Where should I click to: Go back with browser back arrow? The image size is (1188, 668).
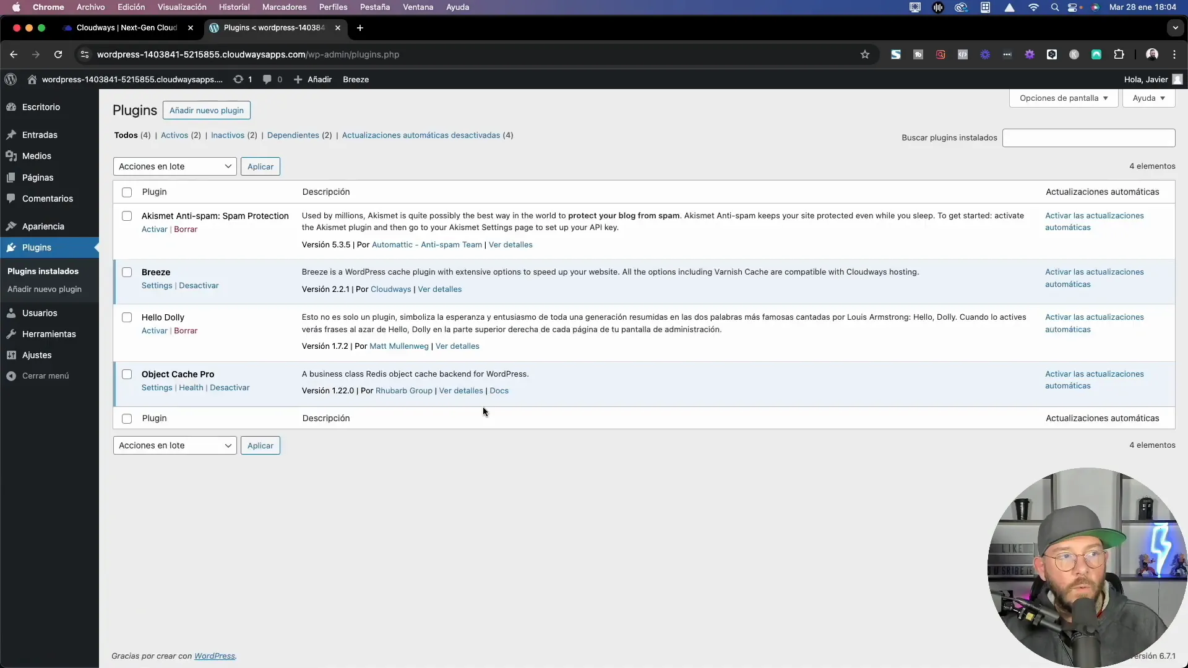click(x=14, y=54)
